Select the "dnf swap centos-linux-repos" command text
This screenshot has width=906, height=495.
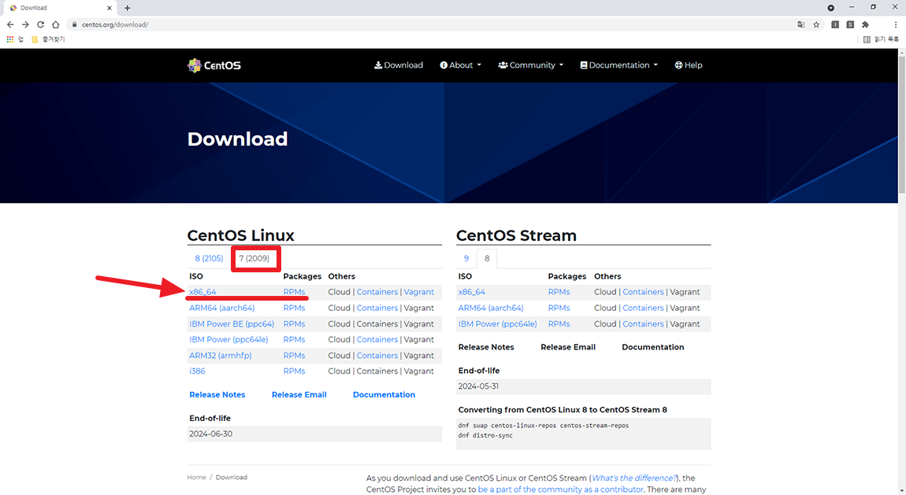543,426
